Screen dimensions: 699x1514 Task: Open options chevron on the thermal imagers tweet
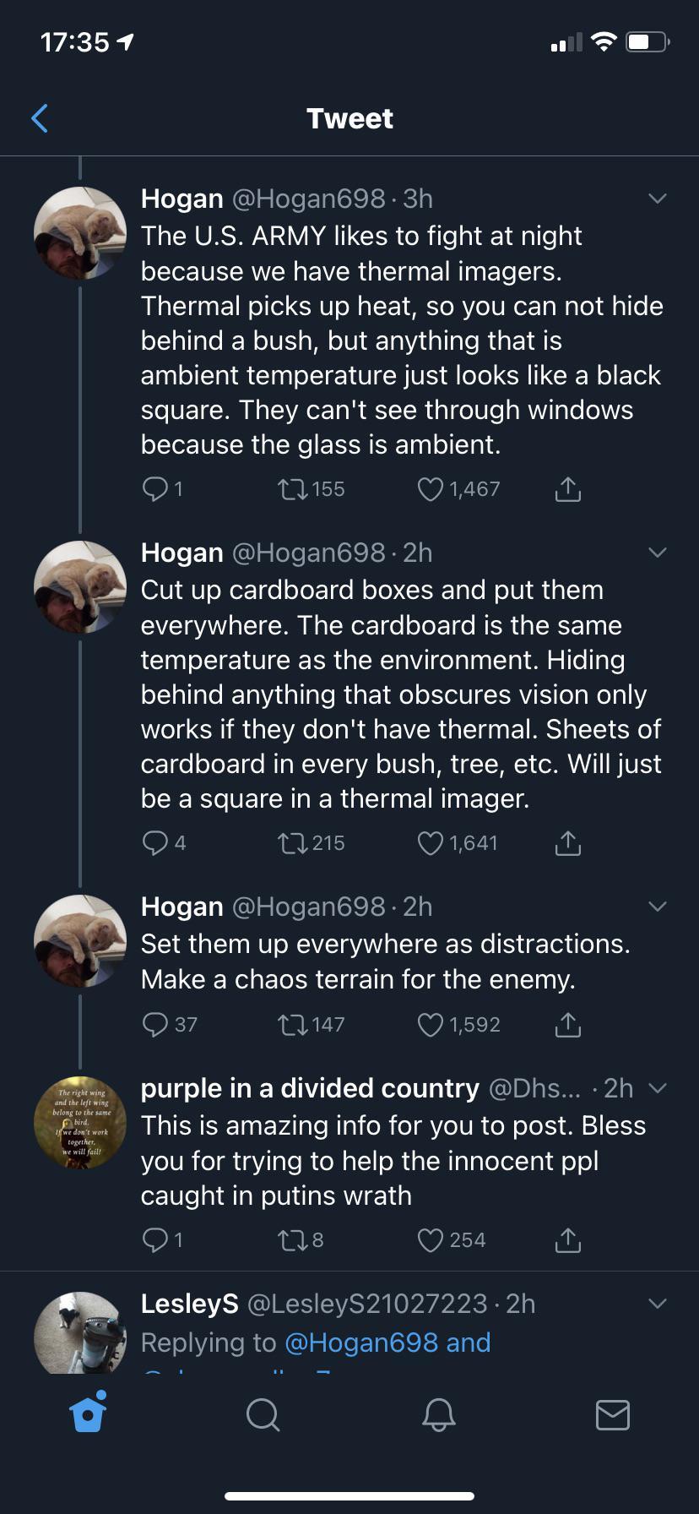658,198
